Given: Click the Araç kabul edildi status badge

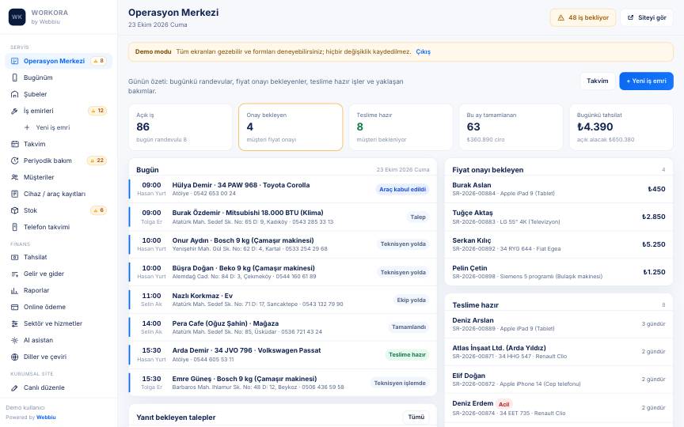Looking at the screenshot, I should 402,190.
